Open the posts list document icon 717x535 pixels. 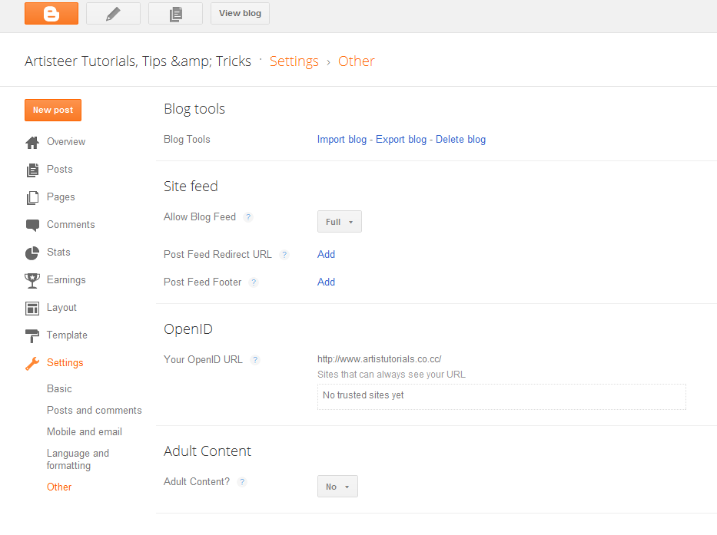[x=175, y=13]
